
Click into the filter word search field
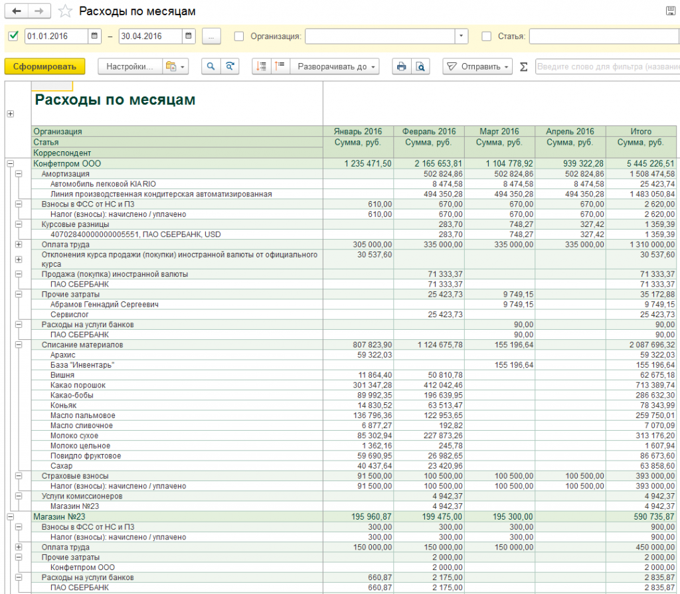click(606, 66)
